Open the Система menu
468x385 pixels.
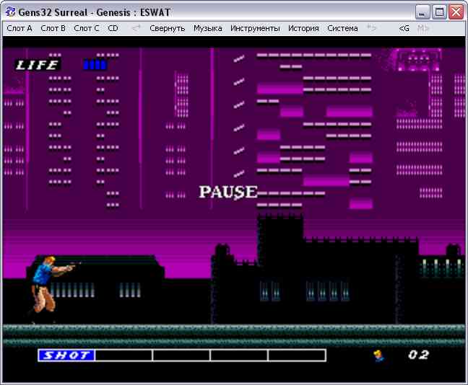342,29
